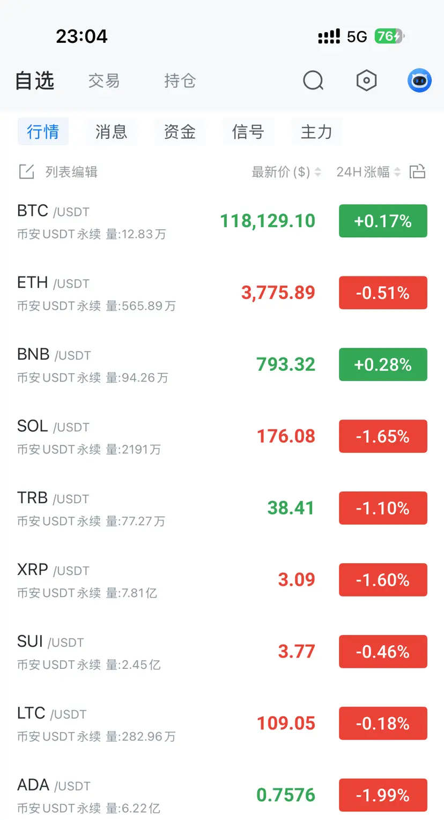Screen dimensions: 444x820
Task: Tap the robot avatar icon
Action: [x=419, y=81]
